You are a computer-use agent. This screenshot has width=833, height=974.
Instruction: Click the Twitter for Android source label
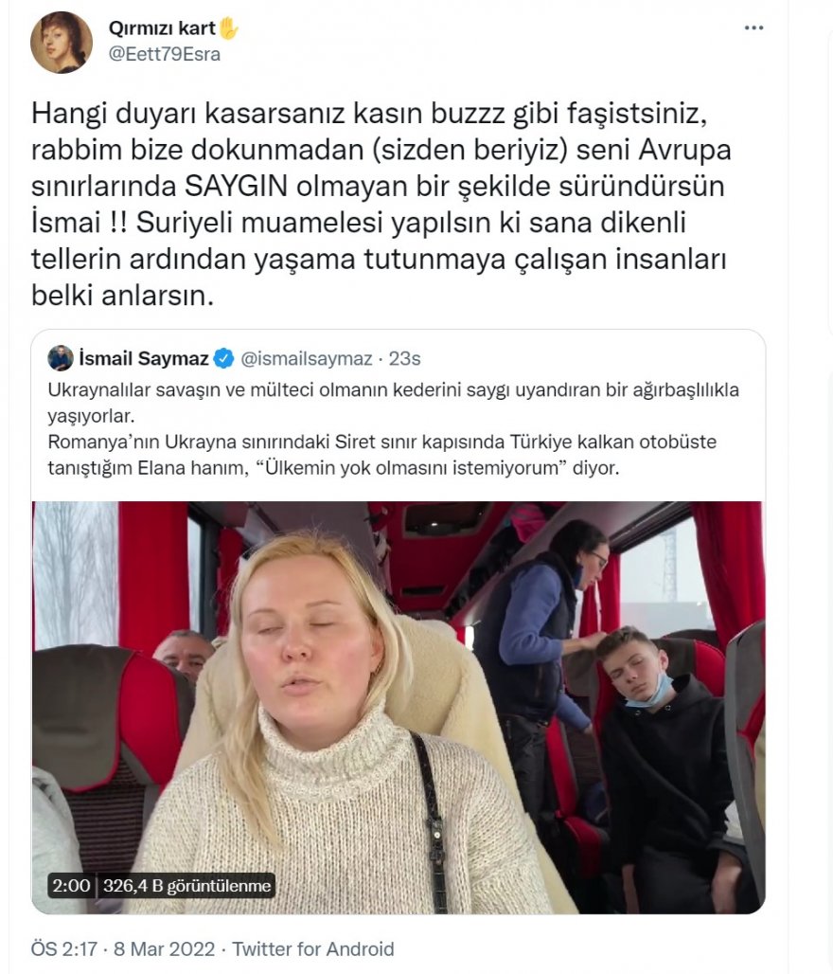click(312, 949)
